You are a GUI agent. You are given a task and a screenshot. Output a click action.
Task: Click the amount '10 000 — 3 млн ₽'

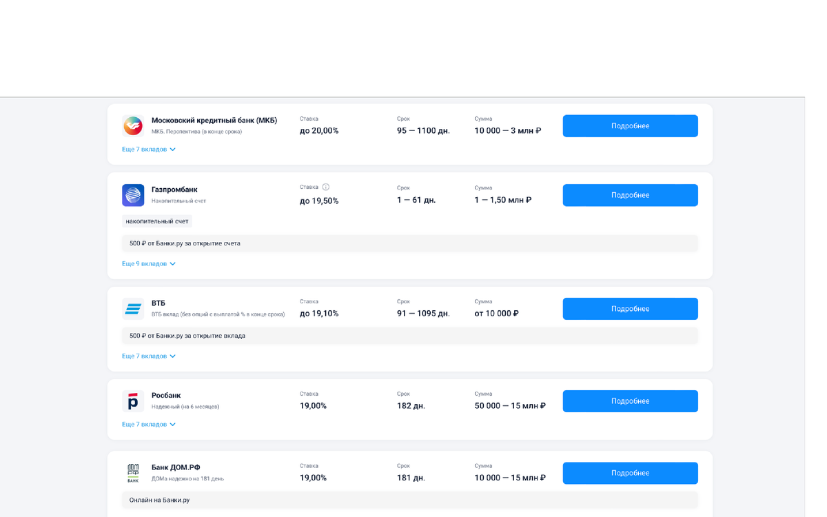coord(508,131)
